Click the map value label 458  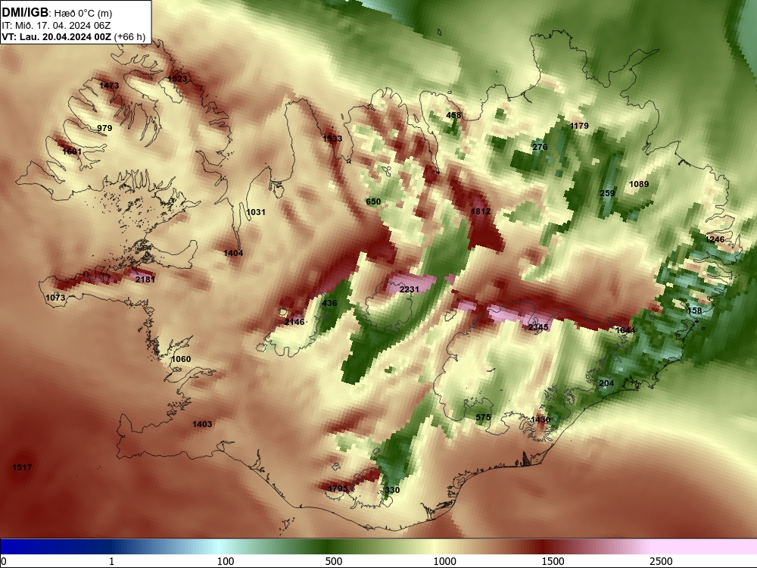click(453, 115)
